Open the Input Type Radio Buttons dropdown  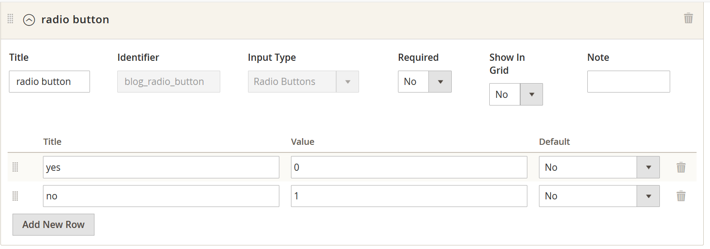click(303, 82)
